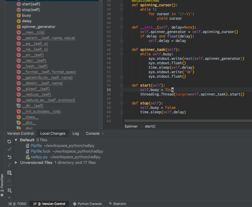
Task: Commit changes using the green checkmark icon
Action: [x=9, y=150]
